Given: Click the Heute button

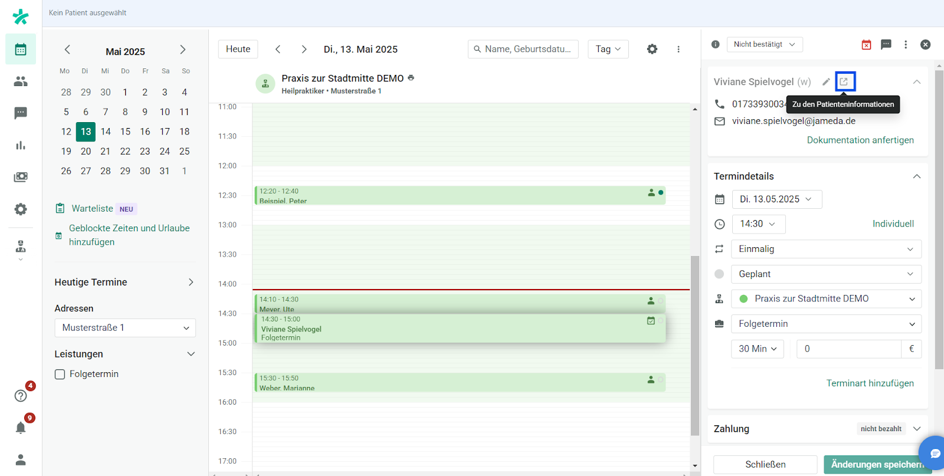Looking at the screenshot, I should pos(238,49).
